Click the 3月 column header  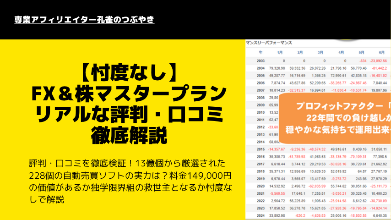click(x=321, y=52)
